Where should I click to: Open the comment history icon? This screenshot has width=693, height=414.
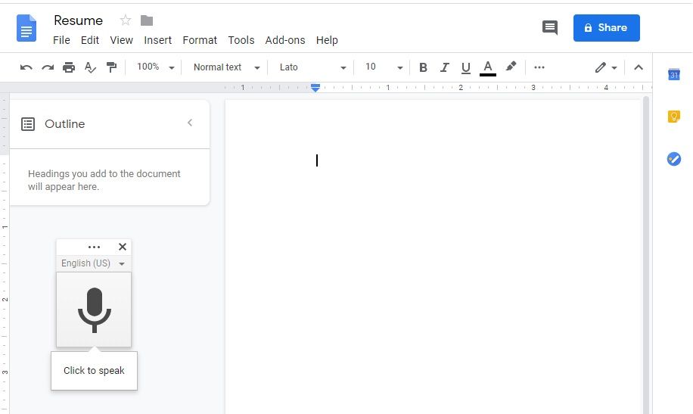click(x=550, y=28)
